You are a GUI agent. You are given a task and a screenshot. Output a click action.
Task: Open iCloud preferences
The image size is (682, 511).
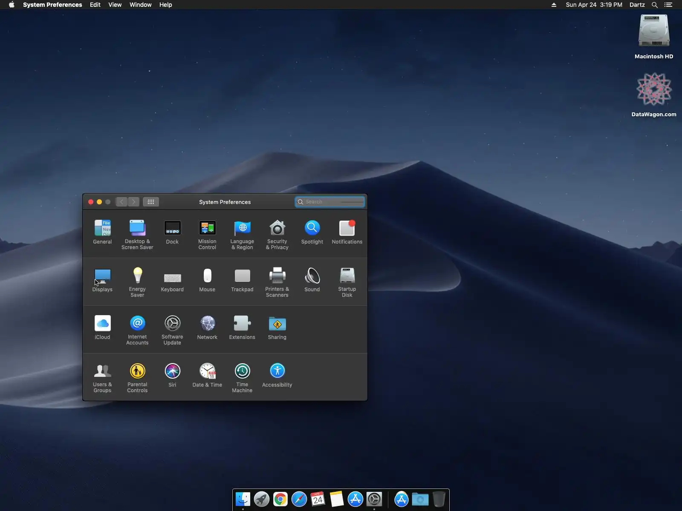[x=102, y=327]
